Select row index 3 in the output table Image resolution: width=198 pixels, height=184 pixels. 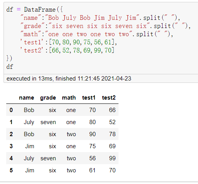point(11,146)
